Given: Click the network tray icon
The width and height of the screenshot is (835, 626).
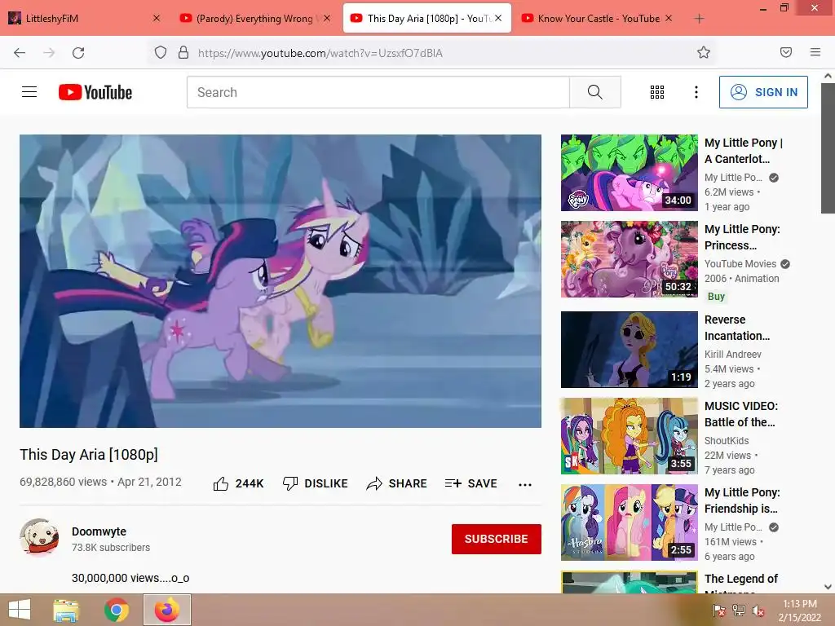Looking at the screenshot, I should (739, 611).
